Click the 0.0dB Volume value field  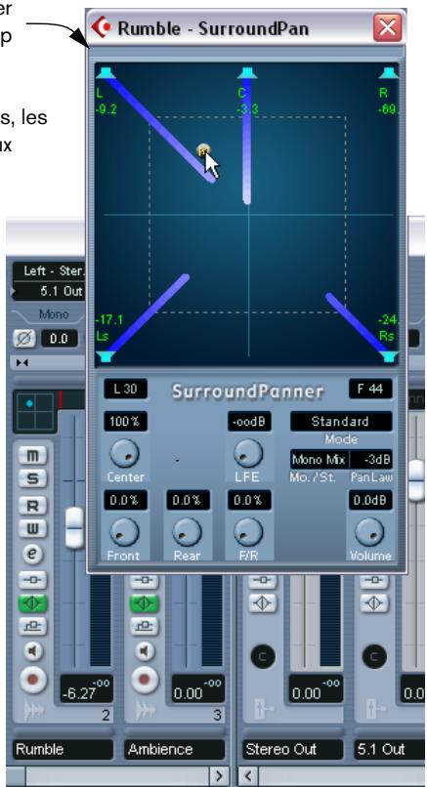pos(370,500)
